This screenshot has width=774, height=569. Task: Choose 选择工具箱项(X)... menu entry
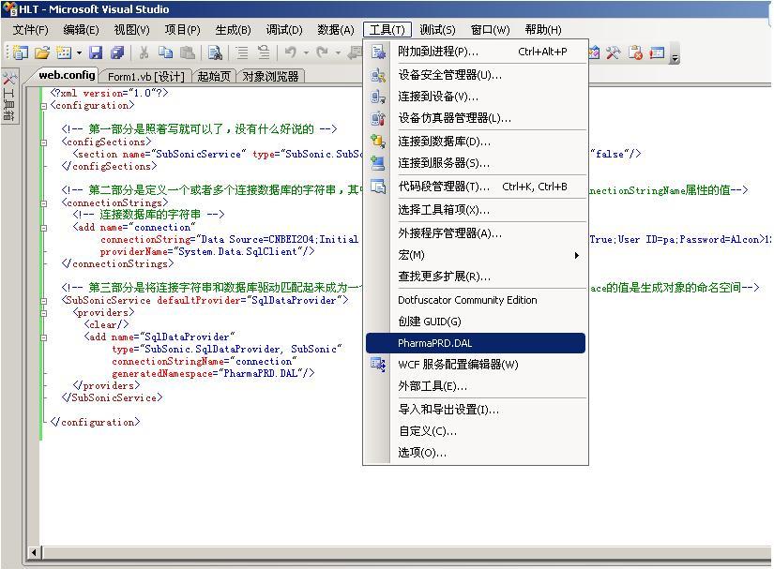pos(476,210)
